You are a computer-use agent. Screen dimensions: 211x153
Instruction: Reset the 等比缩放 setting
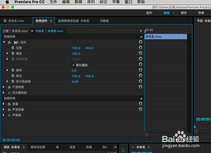[140, 64]
